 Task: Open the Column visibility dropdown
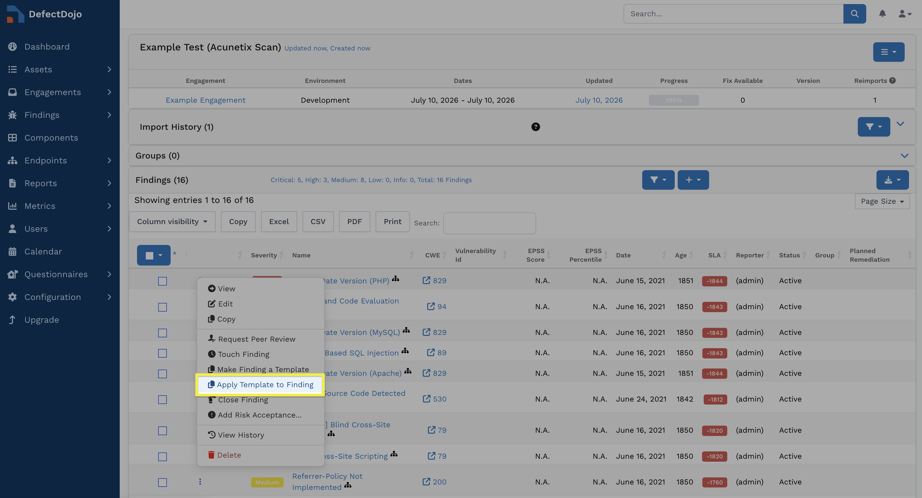[x=172, y=222]
